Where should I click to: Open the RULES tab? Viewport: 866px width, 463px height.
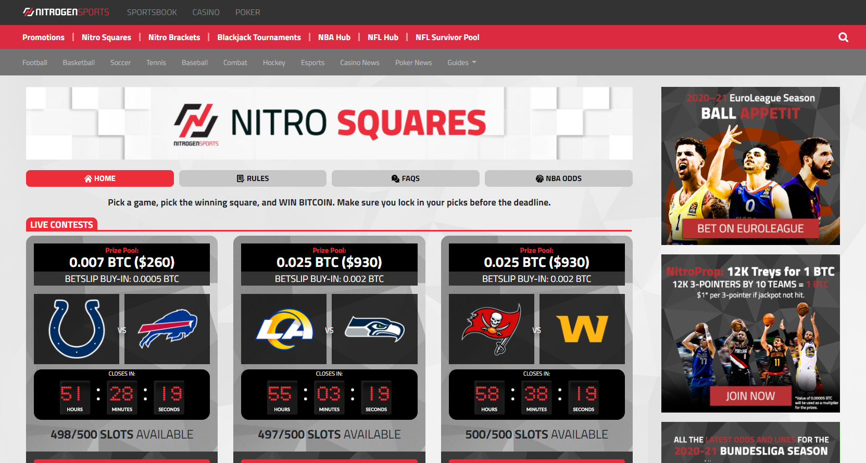tap(253, 178)
